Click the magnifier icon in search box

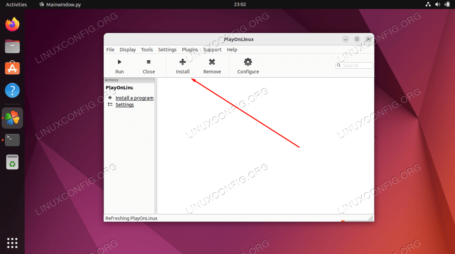(x=339, y=66)
